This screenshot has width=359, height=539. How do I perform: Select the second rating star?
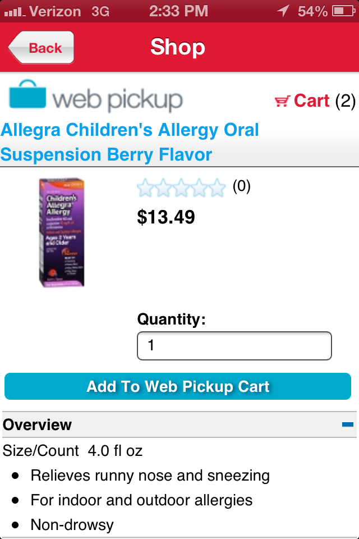pyautogui.click(x=163, y=188)
